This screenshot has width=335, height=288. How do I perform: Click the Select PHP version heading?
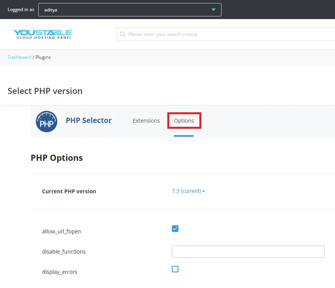[45, 91]
